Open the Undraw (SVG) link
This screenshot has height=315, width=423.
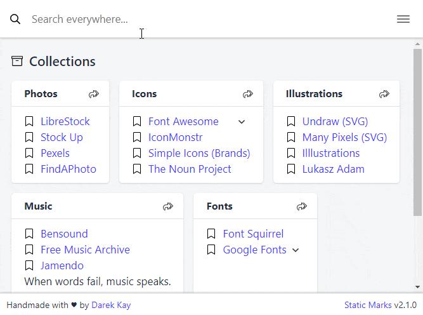point(335,121)
